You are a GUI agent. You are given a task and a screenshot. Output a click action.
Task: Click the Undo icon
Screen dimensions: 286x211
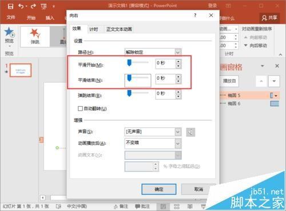tap(21, 6)
